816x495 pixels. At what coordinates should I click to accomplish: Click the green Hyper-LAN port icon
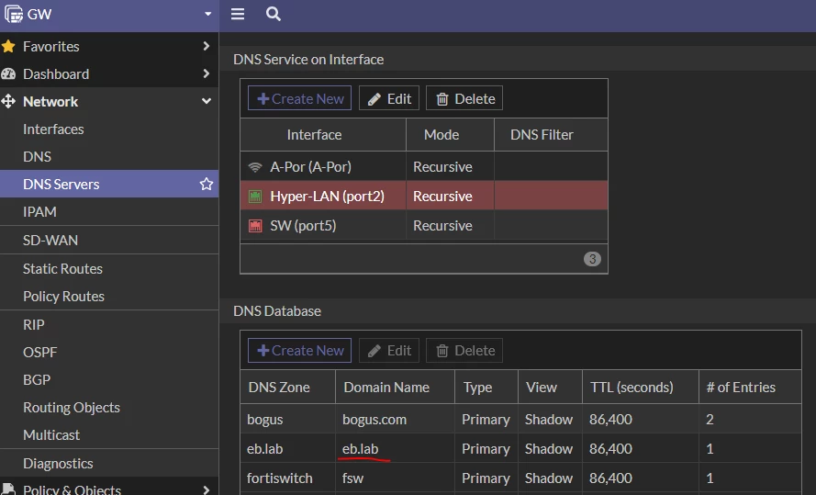[x=255, y=197]
